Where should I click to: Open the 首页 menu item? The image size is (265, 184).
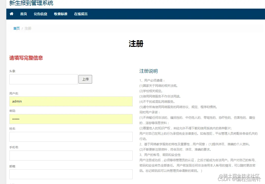24,14
